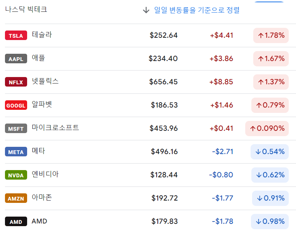Click the 넷플릭스 price change +$8.85

221,82
